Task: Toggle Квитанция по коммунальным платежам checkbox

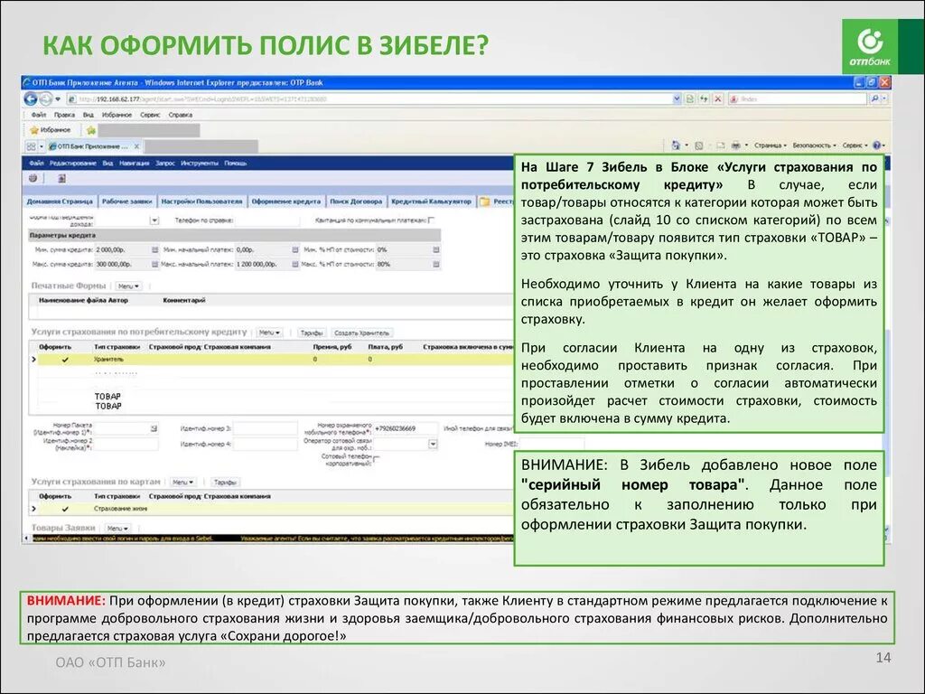Action: (x=431, y=220)
